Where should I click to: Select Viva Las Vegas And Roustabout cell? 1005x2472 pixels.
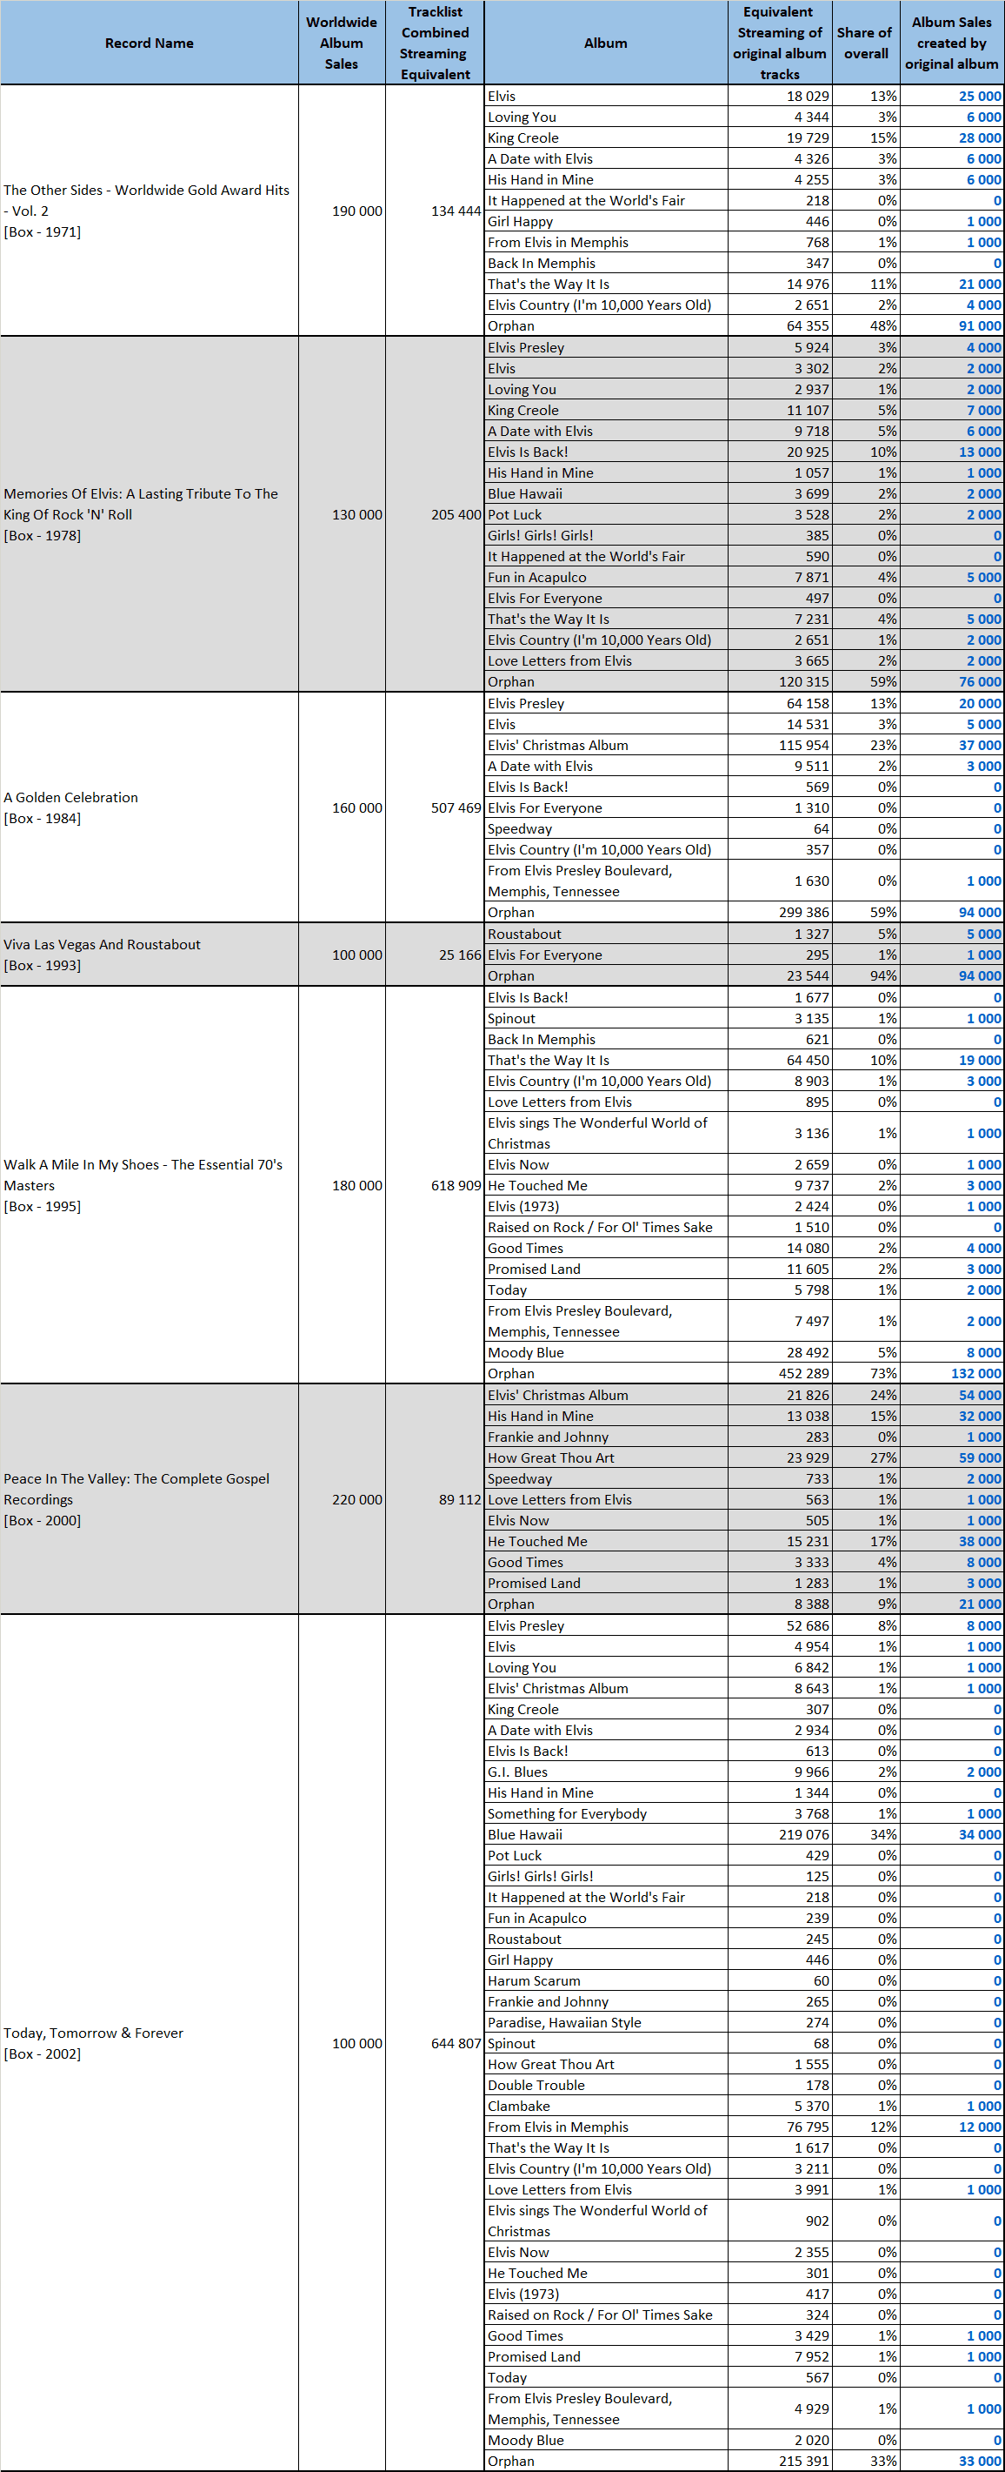click(x=149, y=955)
